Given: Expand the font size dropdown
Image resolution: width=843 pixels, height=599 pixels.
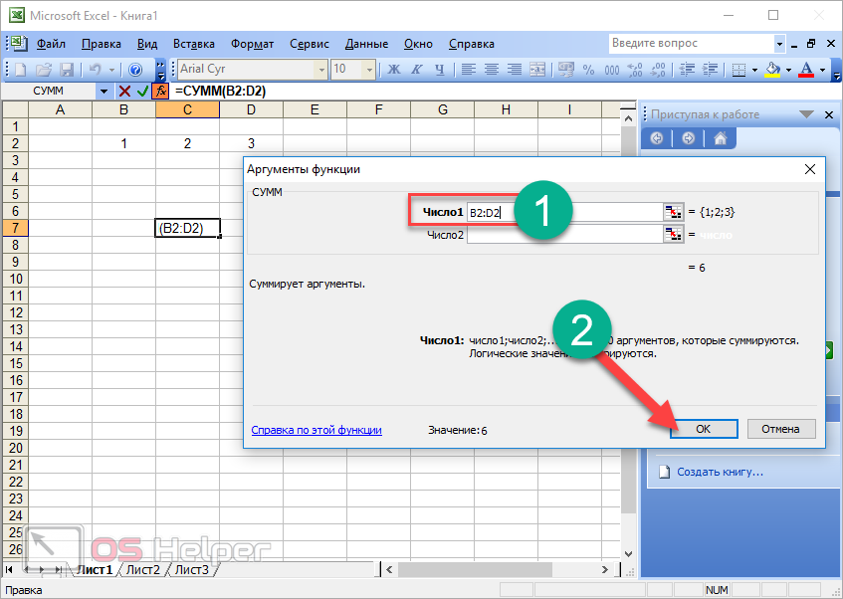Looking at the screenshot, I should tap(369, 70).
